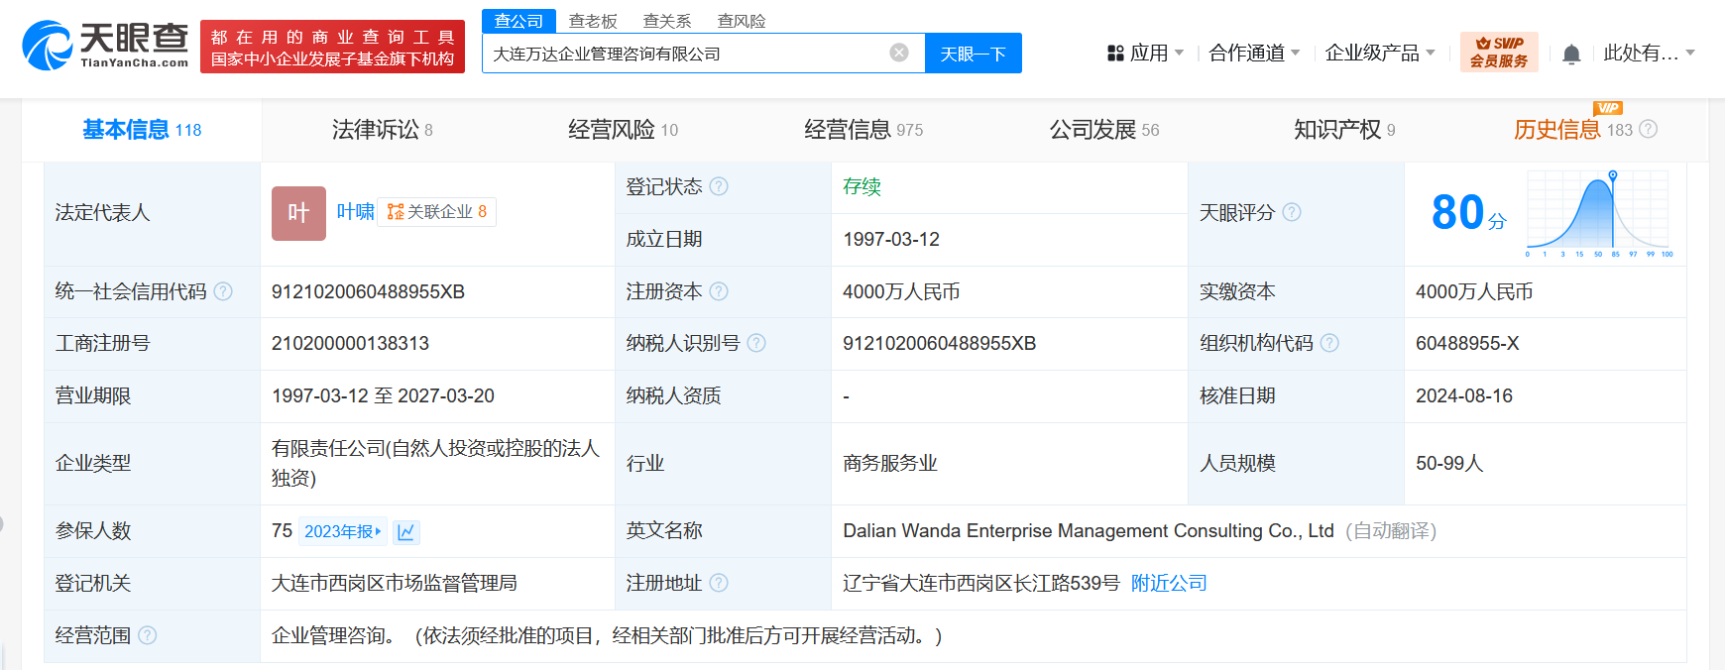Click the 关联企业 8 button
1725x670 pixels.
pyautogui.click(x=437, y=212)
